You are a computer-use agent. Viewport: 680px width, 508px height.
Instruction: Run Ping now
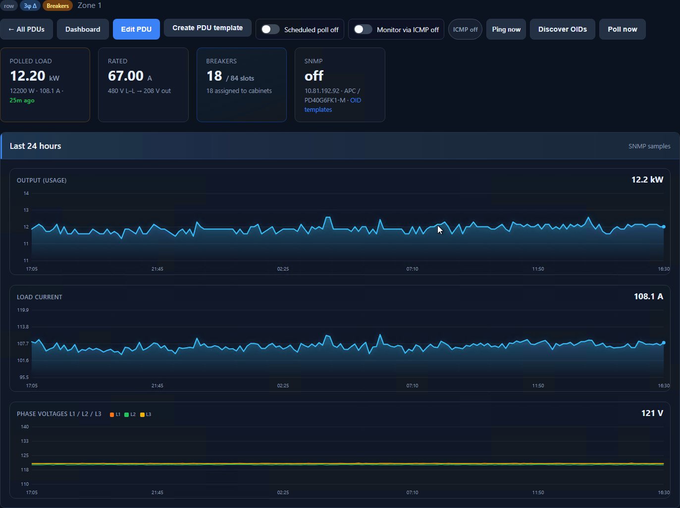point(506,29)
